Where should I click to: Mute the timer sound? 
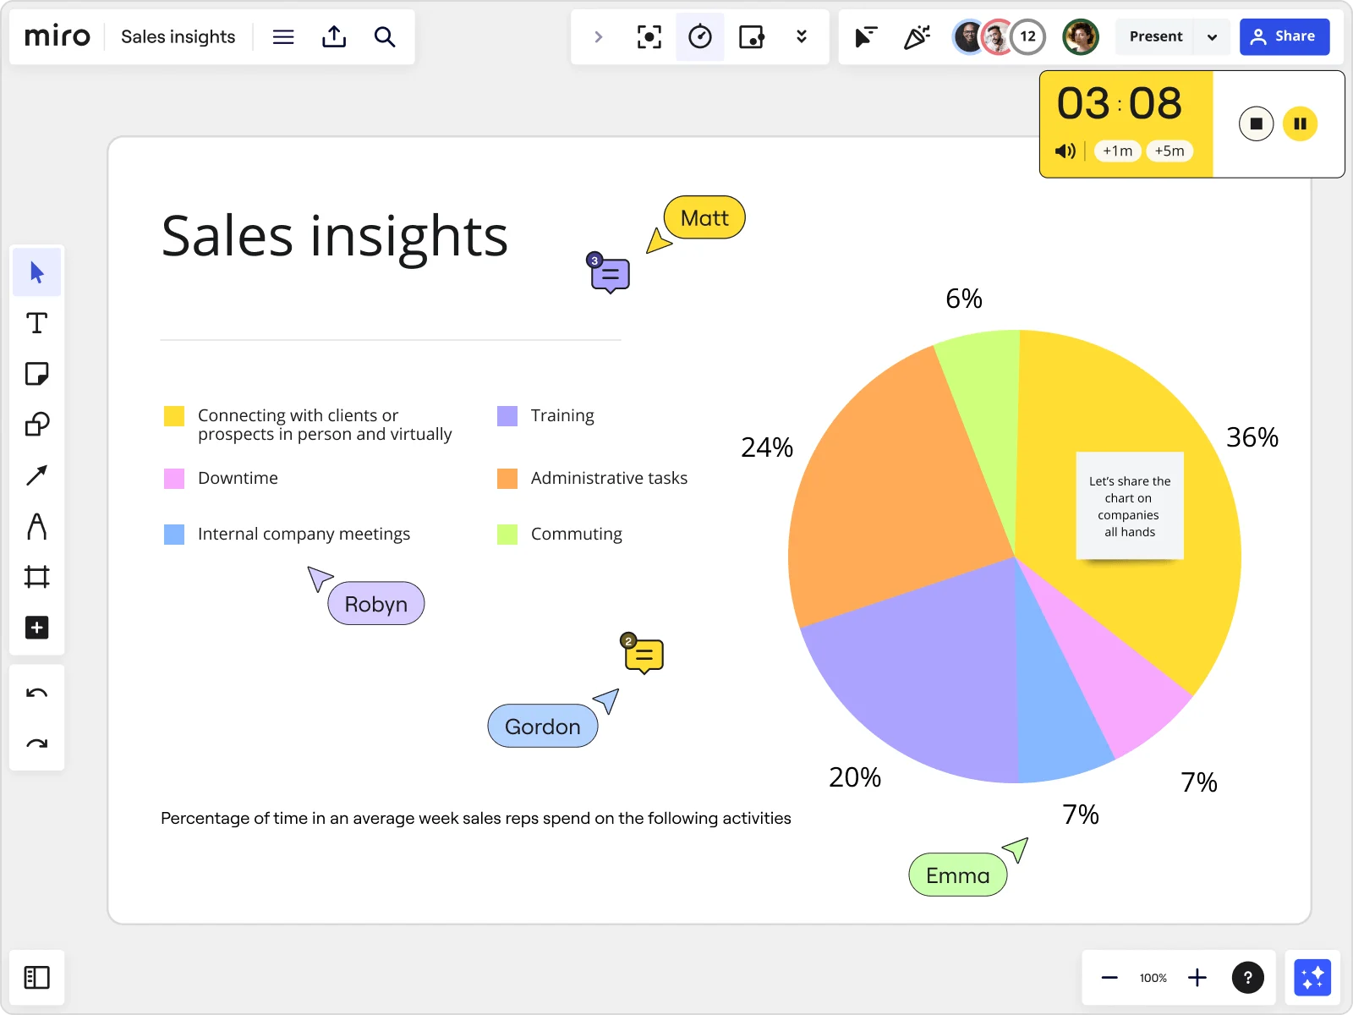(x=1065, y=151)
